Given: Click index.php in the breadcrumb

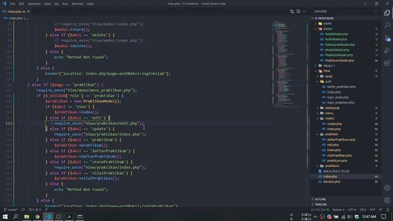Looking at the screenshot, I should click(x=16, y=18).
